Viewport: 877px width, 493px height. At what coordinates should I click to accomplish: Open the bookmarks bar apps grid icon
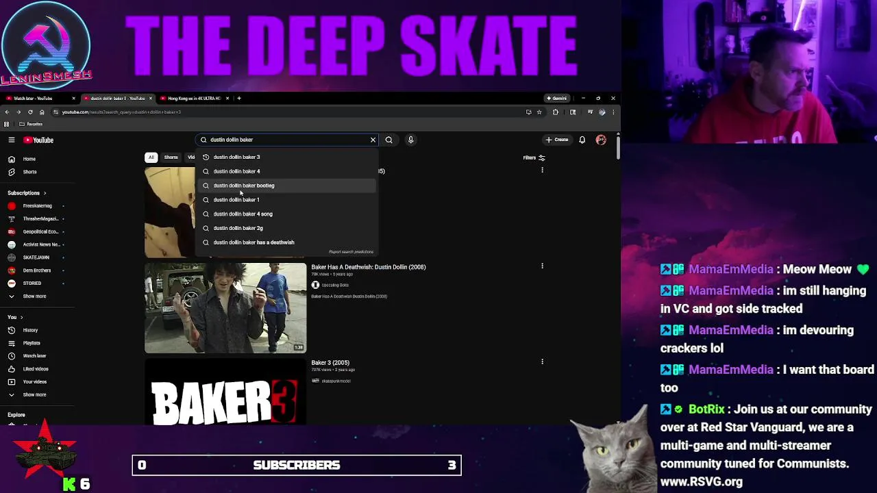[x=7, y=125]
